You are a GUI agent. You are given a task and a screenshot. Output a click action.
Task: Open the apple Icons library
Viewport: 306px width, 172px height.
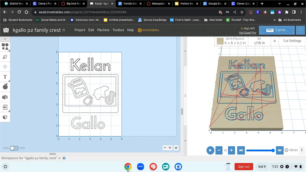pos(5,87)
